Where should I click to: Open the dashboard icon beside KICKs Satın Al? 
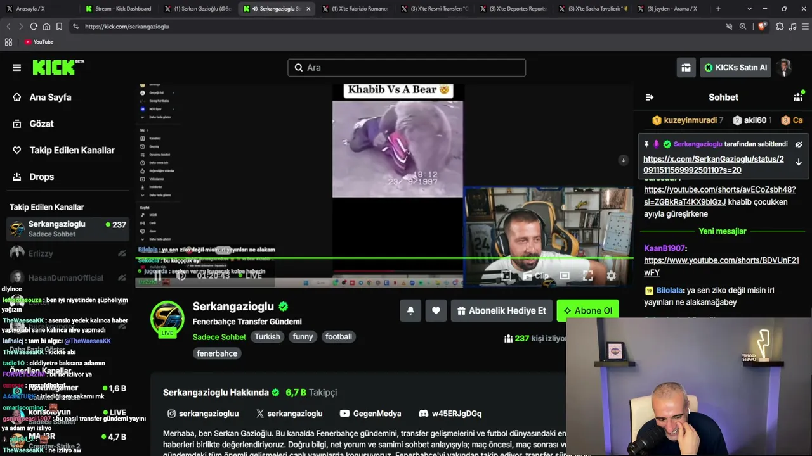686,68
